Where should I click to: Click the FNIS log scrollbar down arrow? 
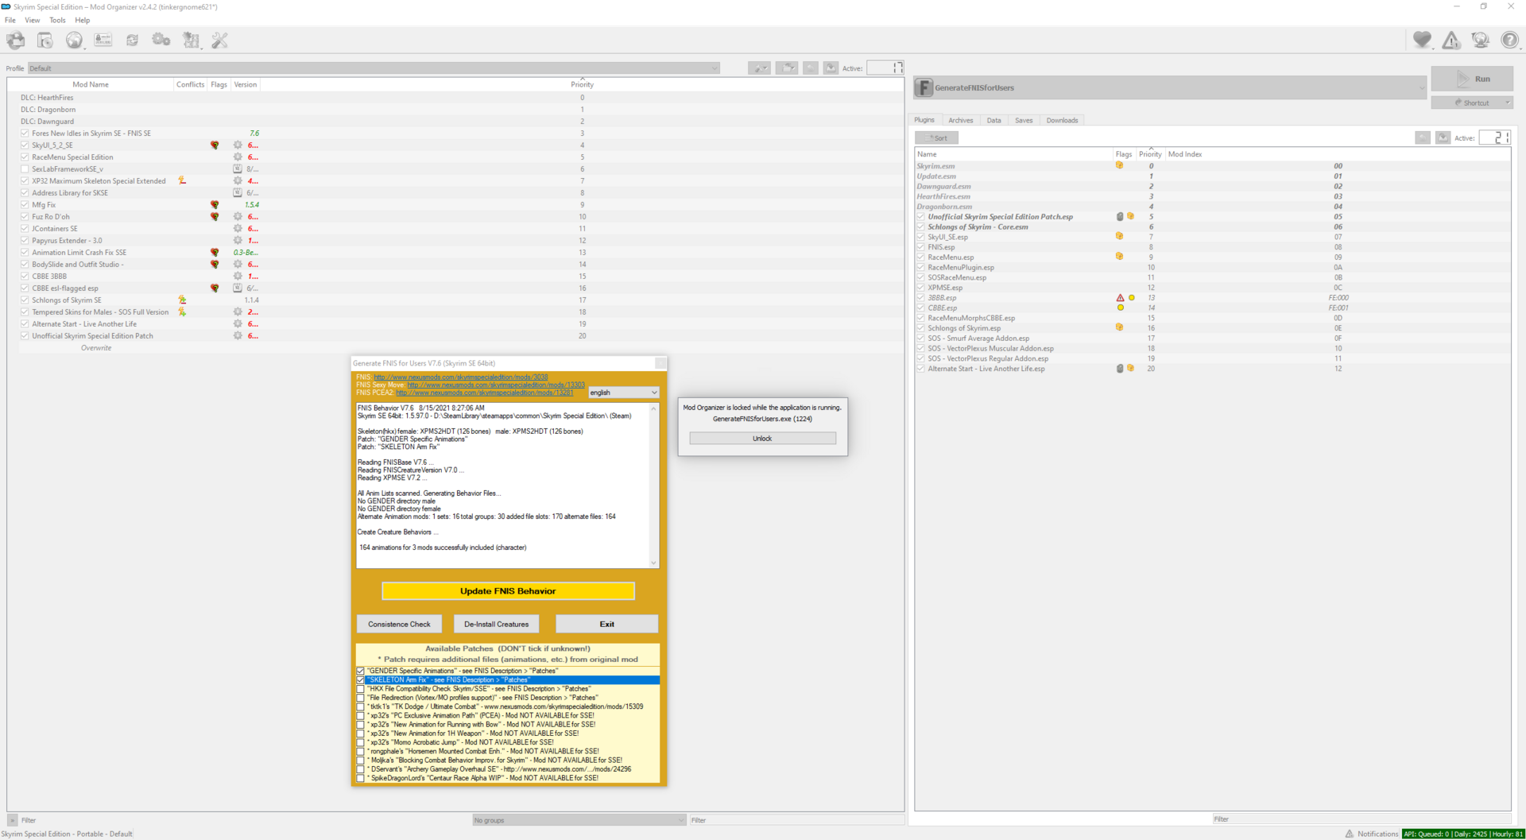[654, 563]
